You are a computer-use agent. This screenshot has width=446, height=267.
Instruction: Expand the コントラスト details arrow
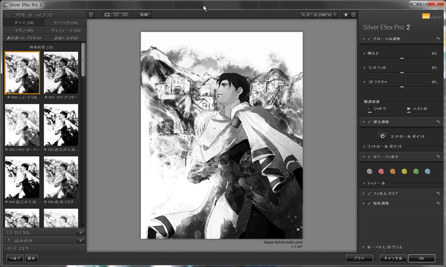(364, 67)
